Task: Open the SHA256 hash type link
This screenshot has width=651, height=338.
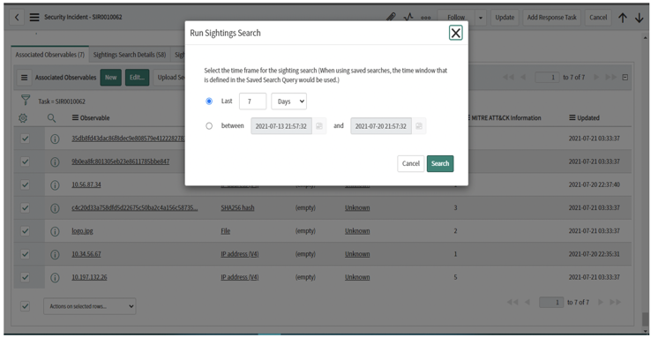Action: [x=237, y=208]
